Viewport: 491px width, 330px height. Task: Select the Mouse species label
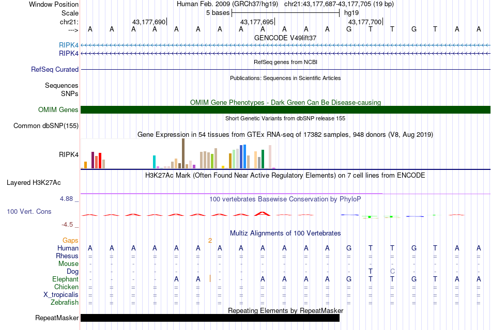click(68, 264)
